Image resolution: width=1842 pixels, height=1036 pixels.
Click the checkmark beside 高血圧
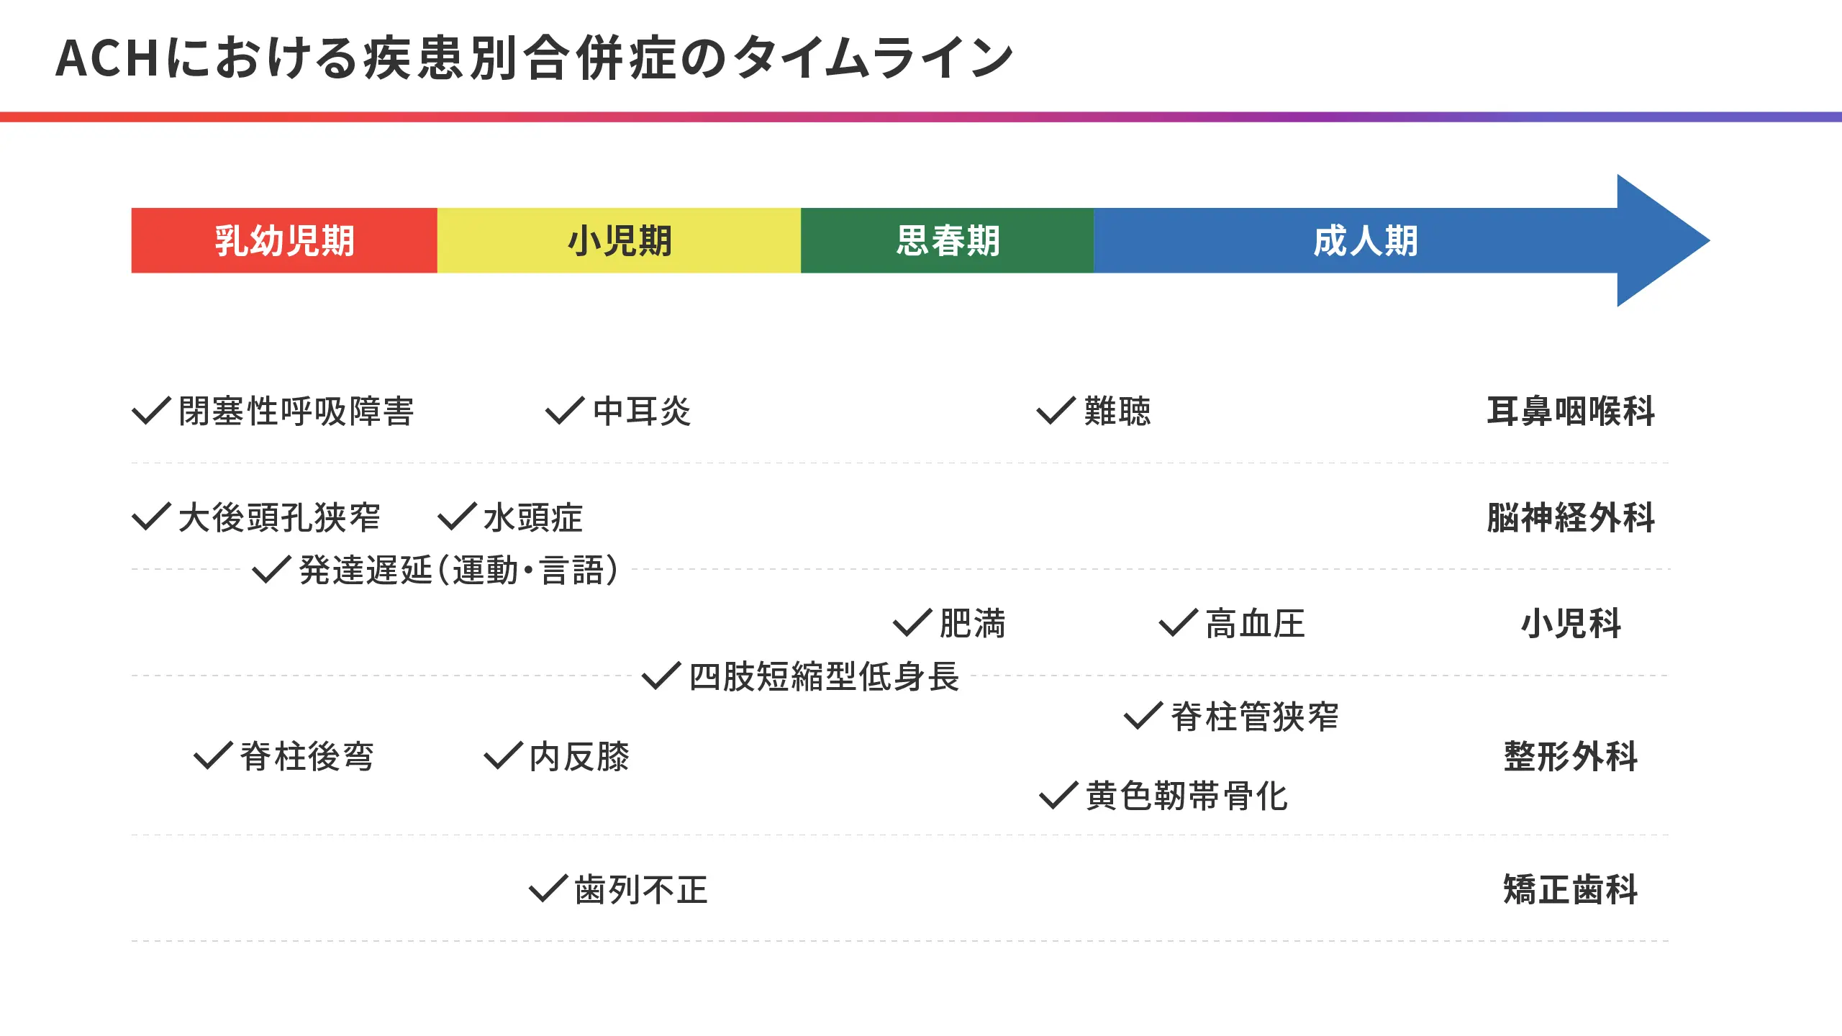pyautogui.click(x=1179, y=623)
